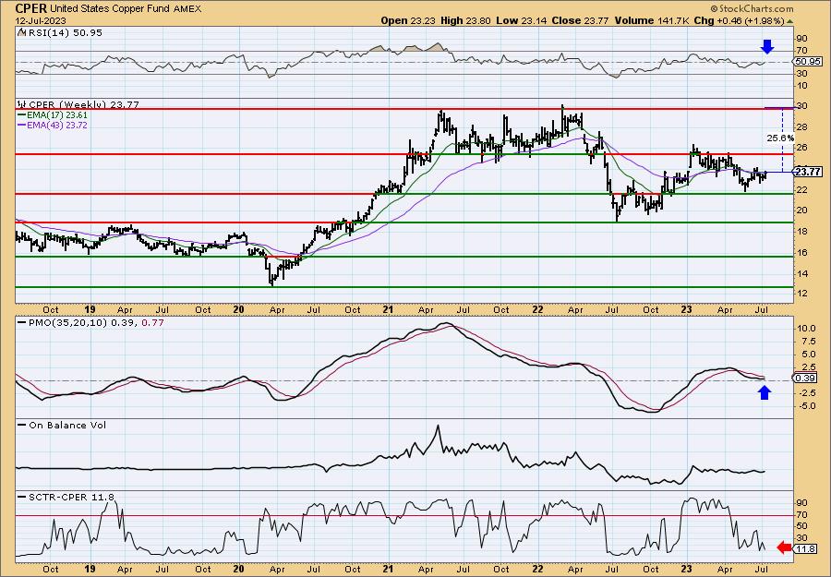Click the 10 label on the RSI axis

coord(802,86)
